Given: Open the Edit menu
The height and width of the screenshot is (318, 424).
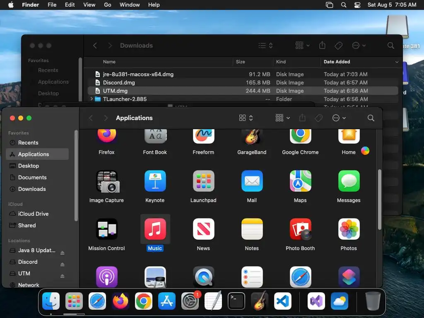Looking at the screenshot, I should pyautogui.click(x=70, y=5).
